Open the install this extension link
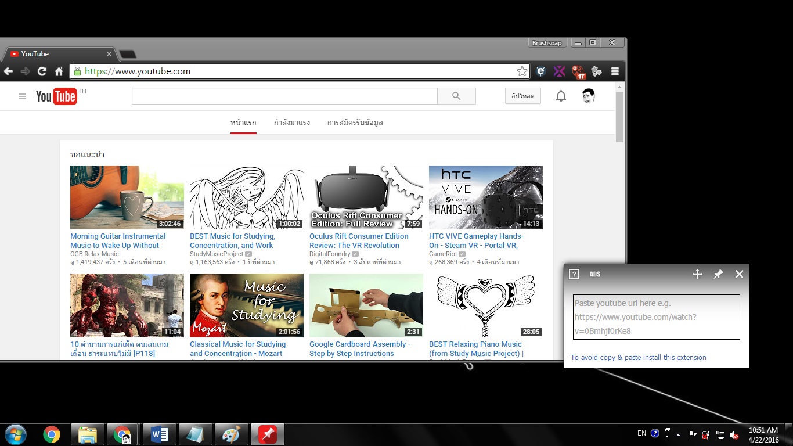 (639, 358)
